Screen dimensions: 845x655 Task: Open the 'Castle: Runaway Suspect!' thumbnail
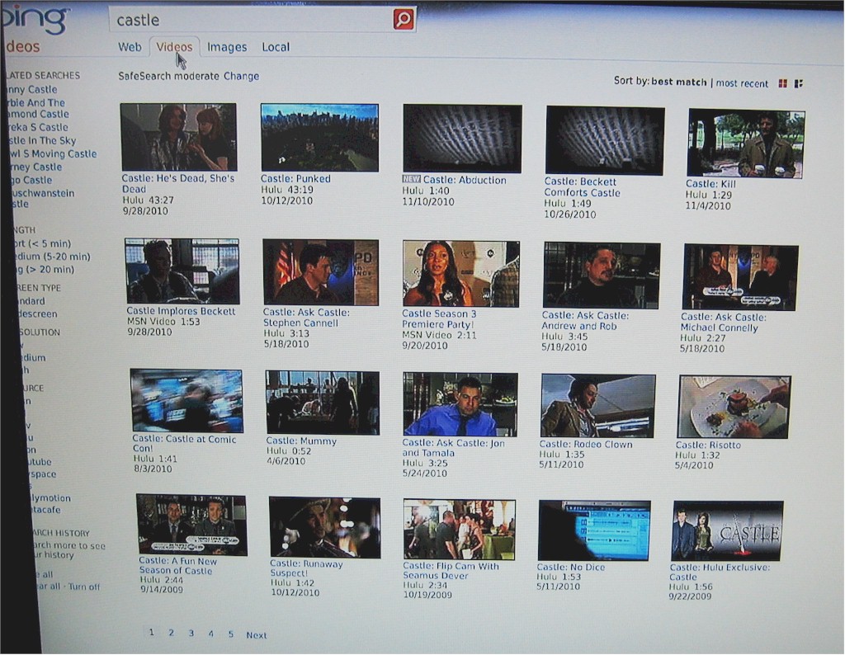tap(325, 527)
